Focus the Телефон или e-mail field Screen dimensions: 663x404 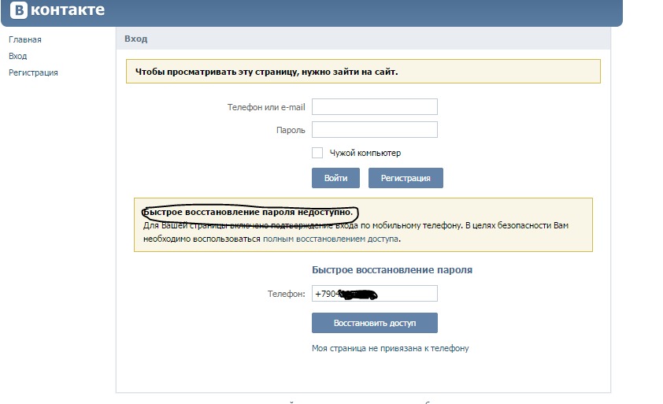coord(375,106)
